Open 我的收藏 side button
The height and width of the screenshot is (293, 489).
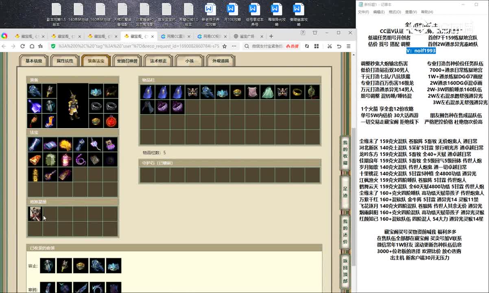[345, 152]
